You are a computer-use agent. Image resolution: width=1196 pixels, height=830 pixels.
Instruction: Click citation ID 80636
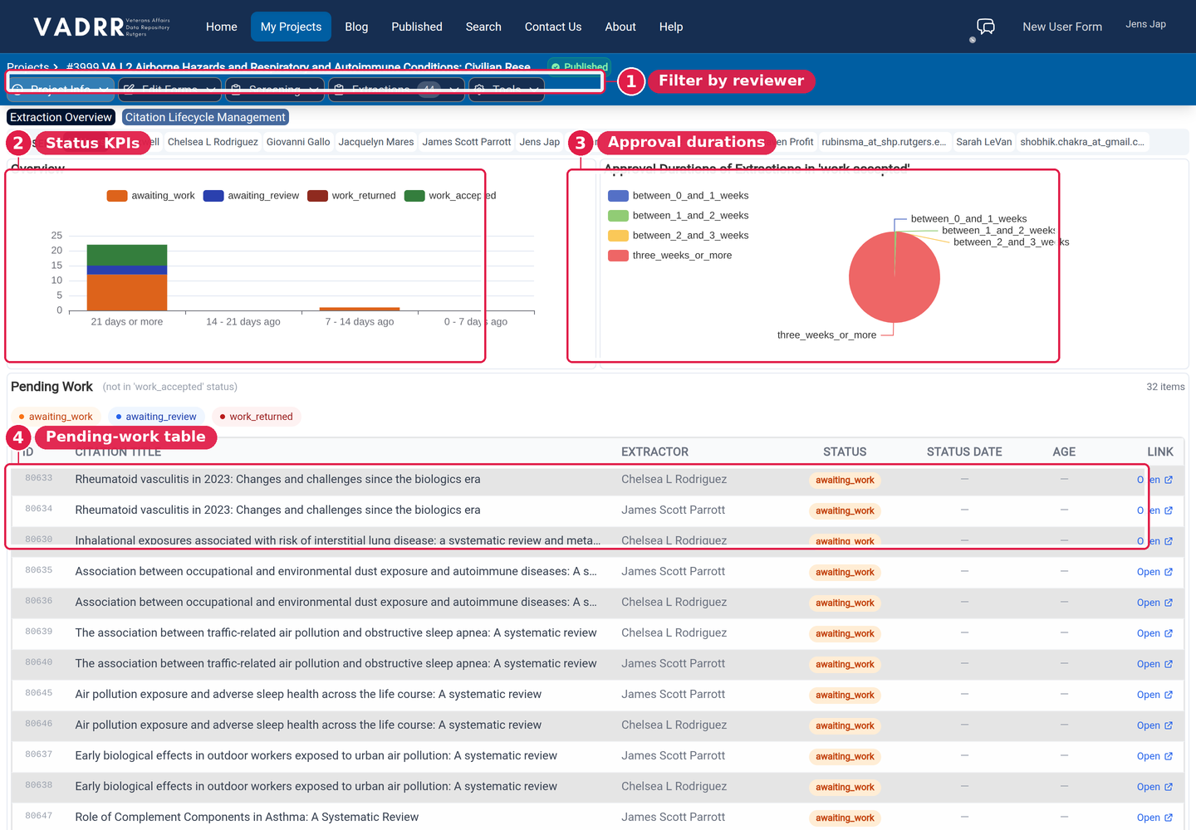(x=39, y=601)
